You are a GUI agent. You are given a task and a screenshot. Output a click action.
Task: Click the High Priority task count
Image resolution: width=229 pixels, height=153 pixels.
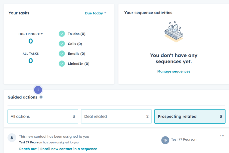click(31, 41)
